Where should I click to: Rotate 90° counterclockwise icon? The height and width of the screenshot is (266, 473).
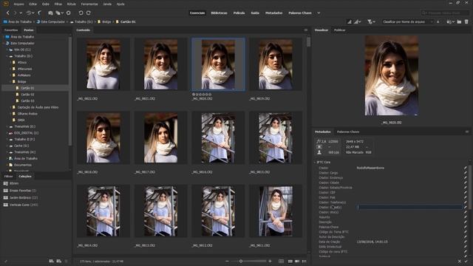pyautogui.click(x=81, y=13)
